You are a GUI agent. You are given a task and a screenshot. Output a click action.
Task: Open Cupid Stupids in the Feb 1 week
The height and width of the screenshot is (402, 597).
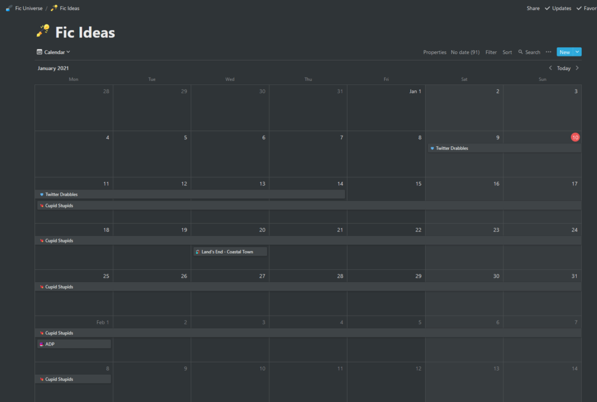(x=308, y=333)
